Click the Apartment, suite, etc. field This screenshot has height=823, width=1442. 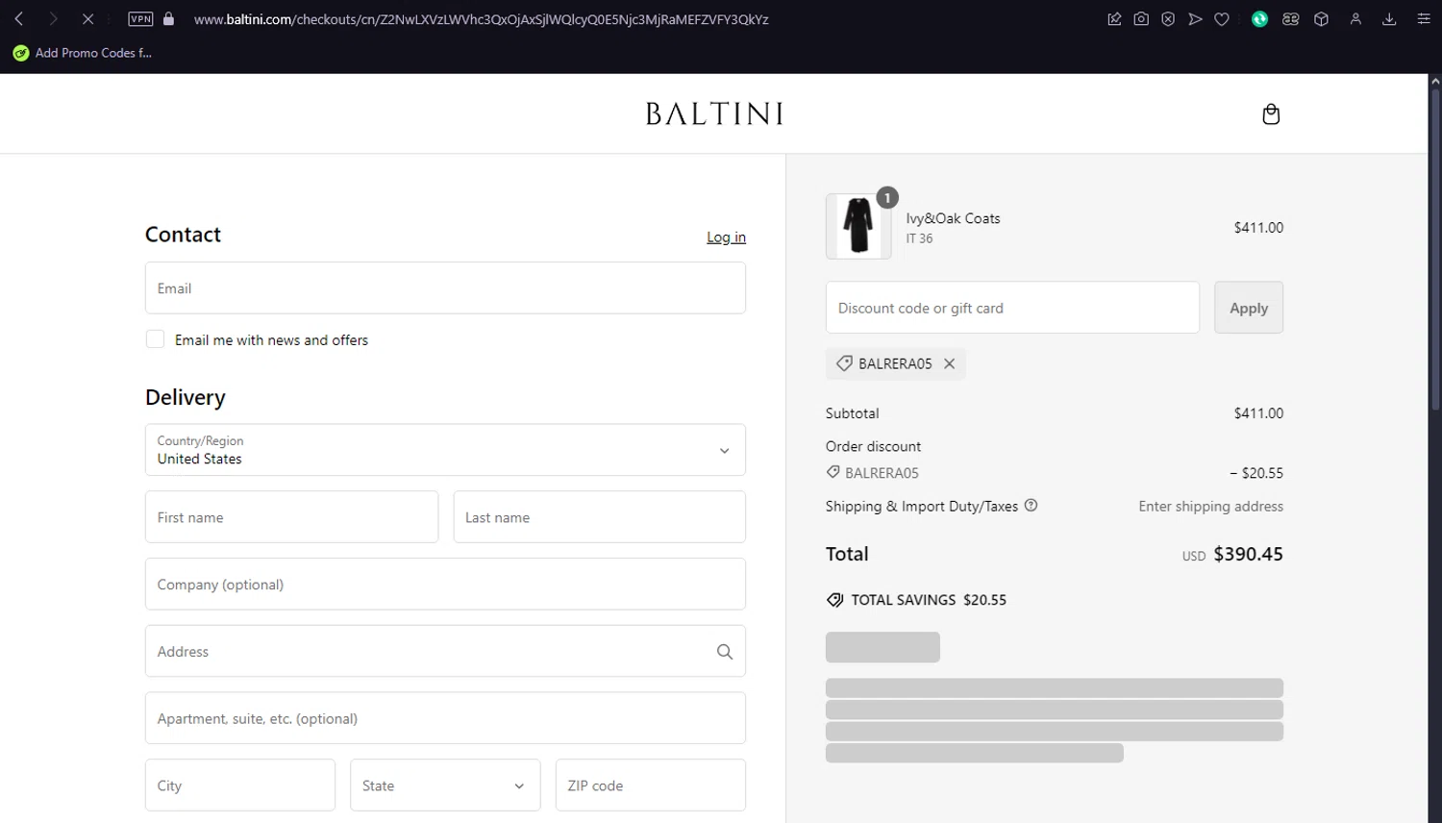[x=445, y=718]
